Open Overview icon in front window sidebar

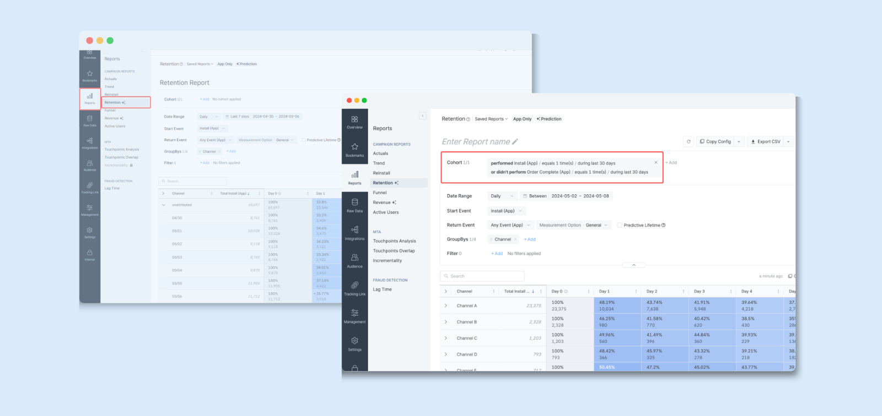[x=354, y=119]
